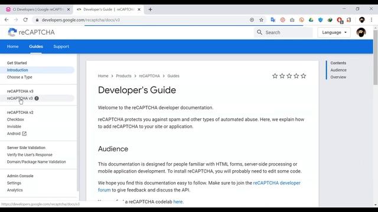Click the Products breadcrumb

[123, 76]
